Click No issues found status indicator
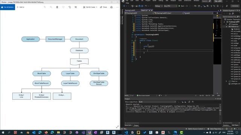The image size is (241, 135). [143, 96]
